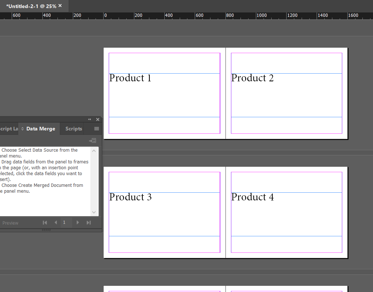Click the zero mark on the horizontal ruler
Screen dimensions: 373x292
coord(105,15)
